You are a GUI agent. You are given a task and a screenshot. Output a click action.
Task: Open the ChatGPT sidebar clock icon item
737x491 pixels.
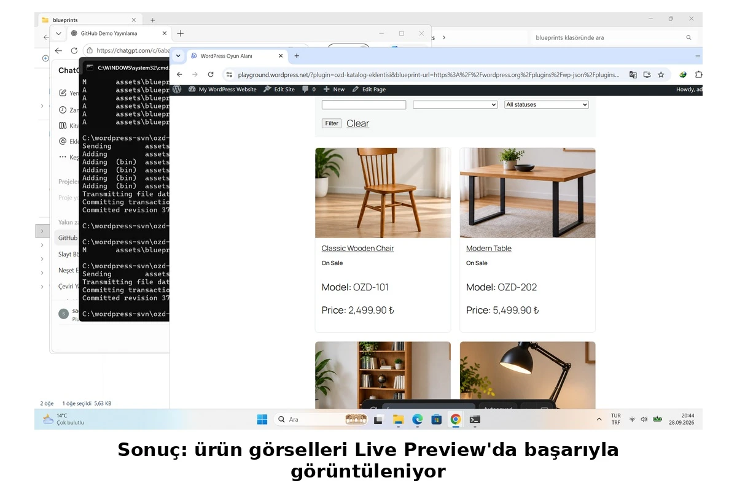pyautogui.click(x=63, y=110)
